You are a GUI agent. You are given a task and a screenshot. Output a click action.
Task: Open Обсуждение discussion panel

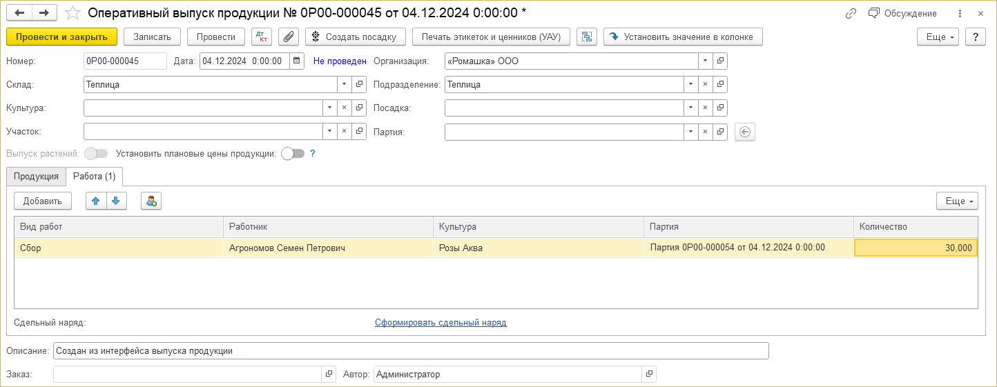(x=902, y=13)
